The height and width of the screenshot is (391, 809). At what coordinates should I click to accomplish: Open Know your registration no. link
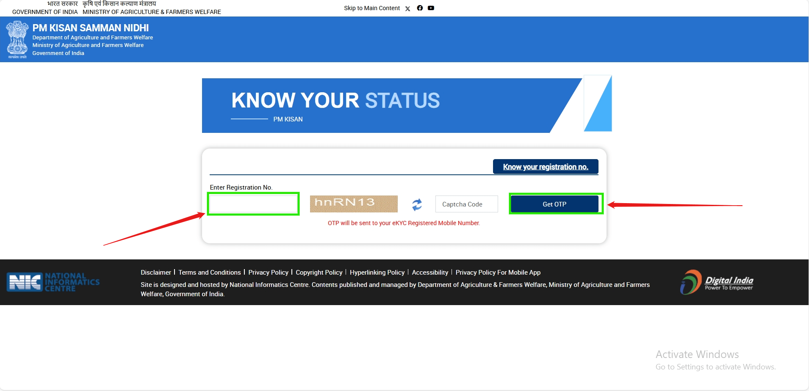click(545, 167)
